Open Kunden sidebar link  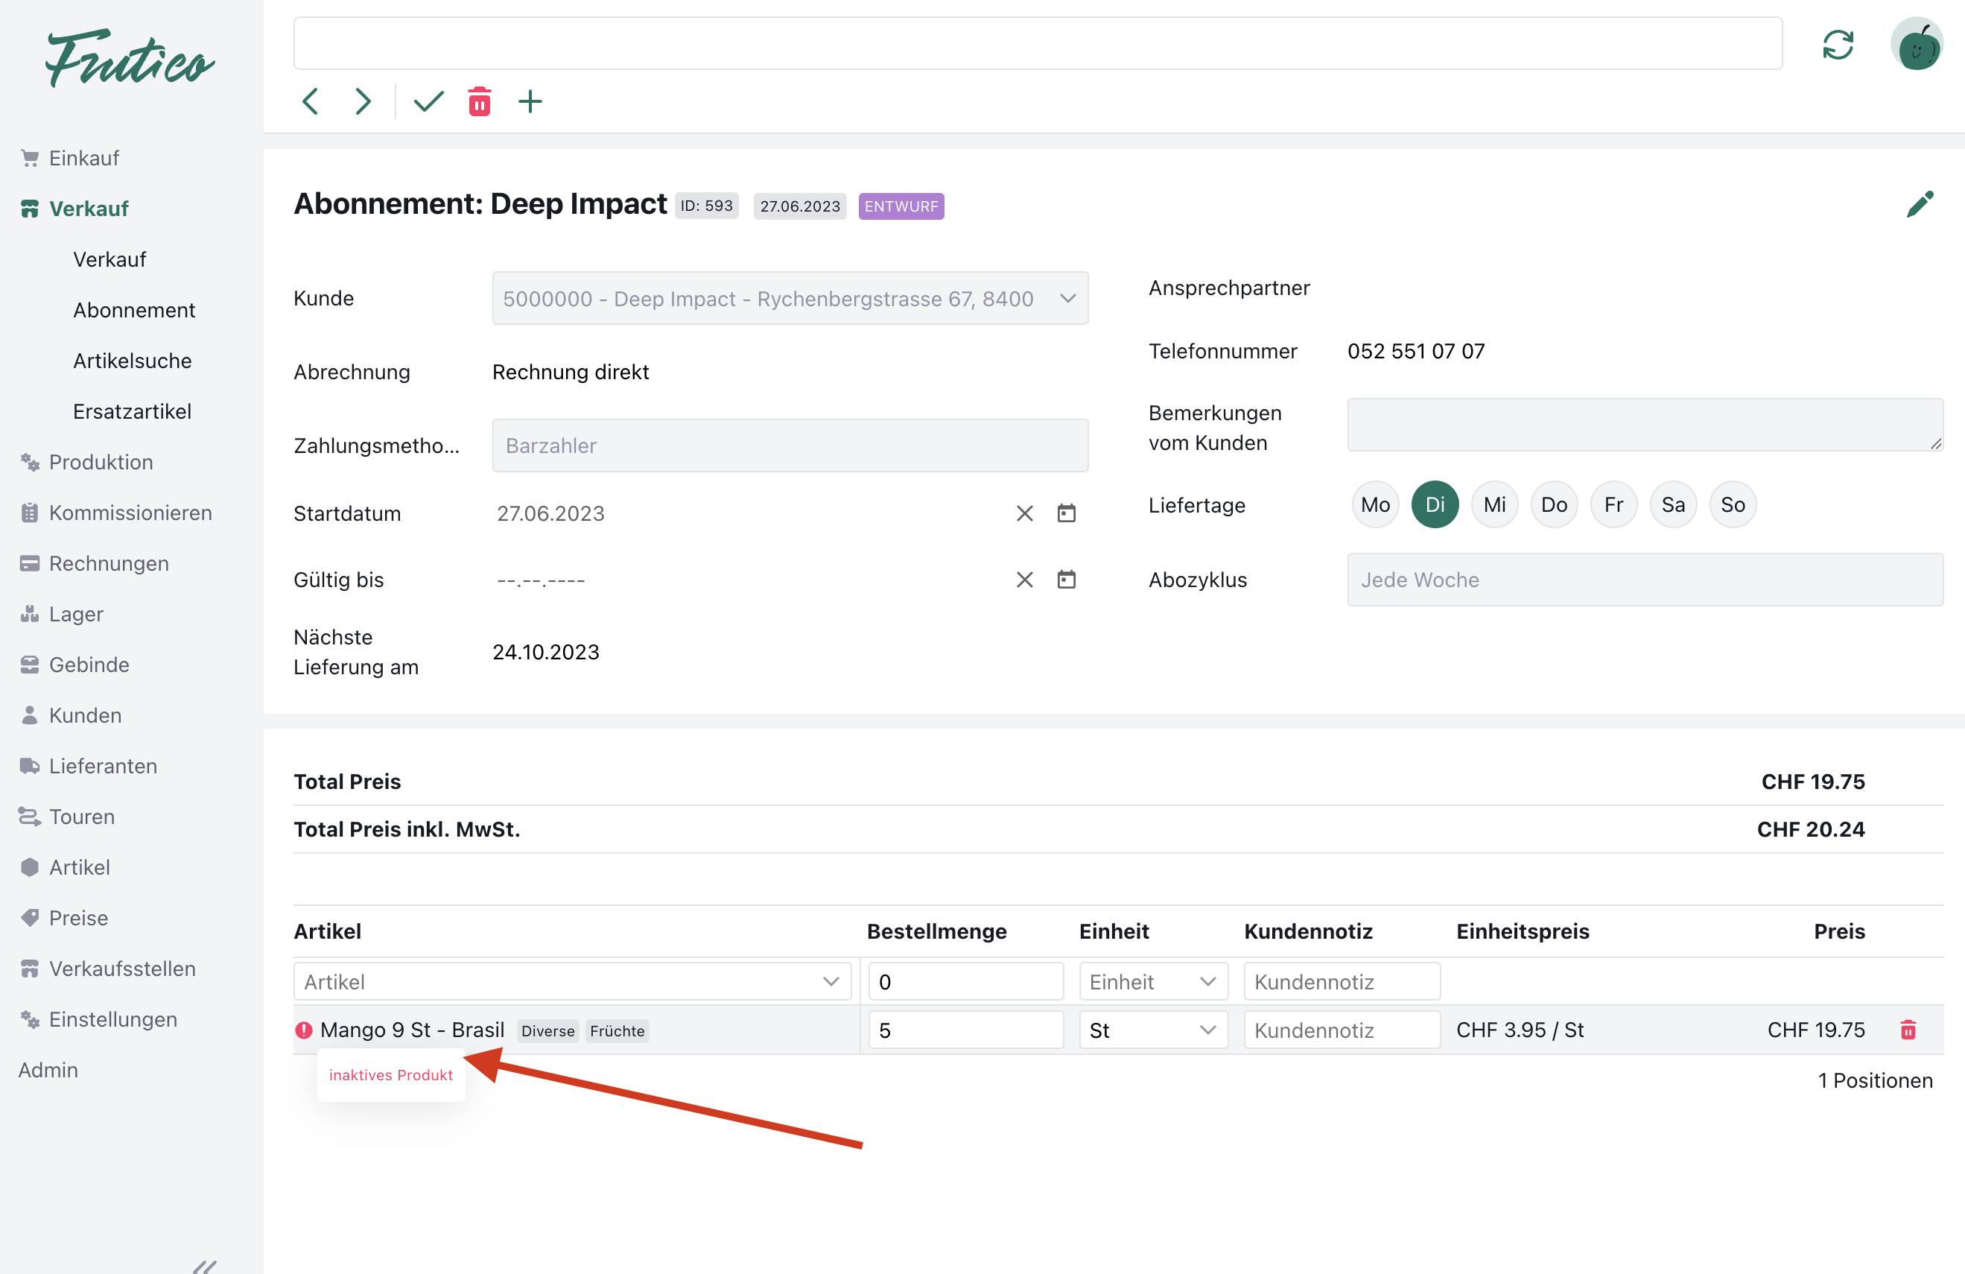[85, 715]
